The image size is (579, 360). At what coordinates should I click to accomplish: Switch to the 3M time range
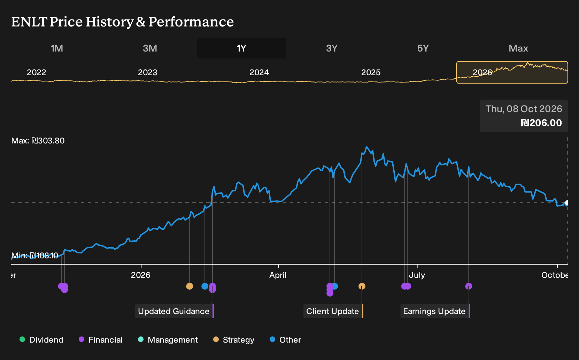pyautogui.click(x=150, y=48)
